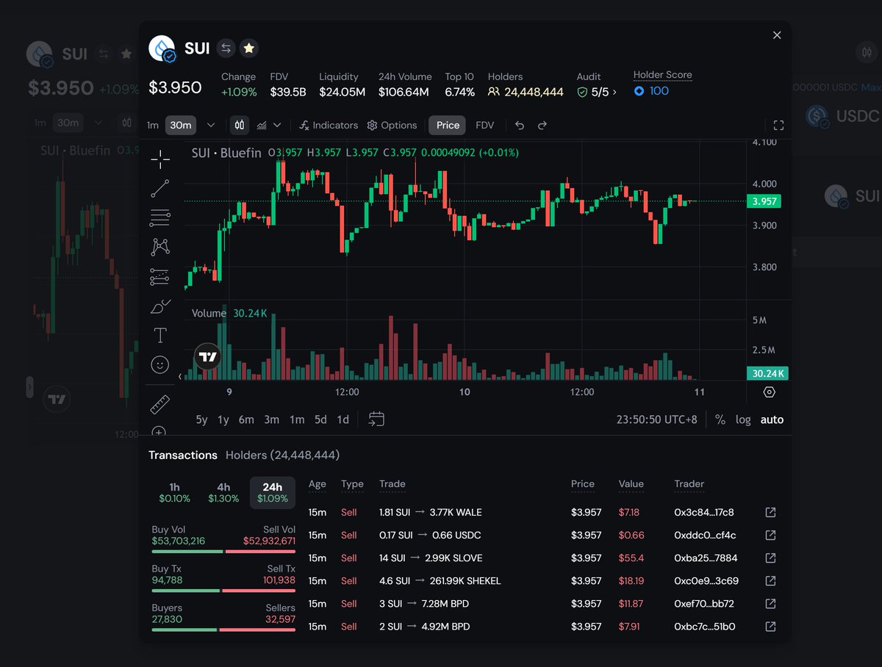Viewport: 882px width, 667px height.
Task: Set chart range to 3m
Action: (x=272, y=419)
